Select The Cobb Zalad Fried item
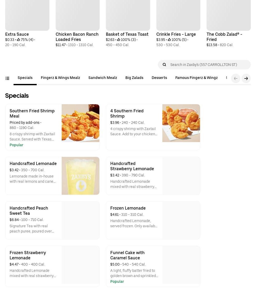 coord(224,37)
